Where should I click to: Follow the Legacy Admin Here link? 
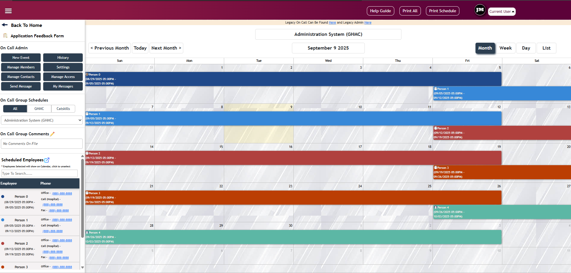click(368, 22)
